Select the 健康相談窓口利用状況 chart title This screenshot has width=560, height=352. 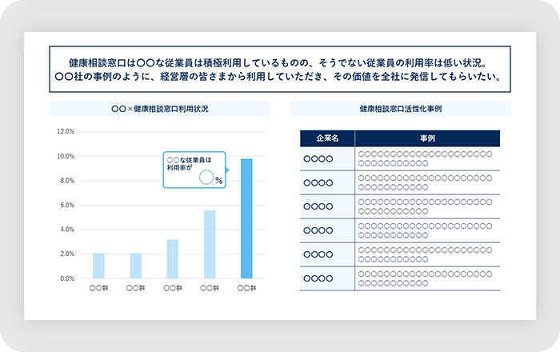(161, 108)
